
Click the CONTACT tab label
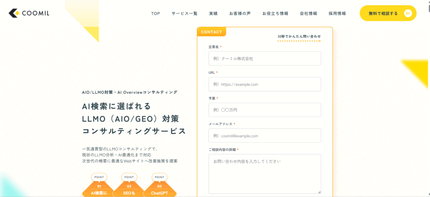[212, 32]
